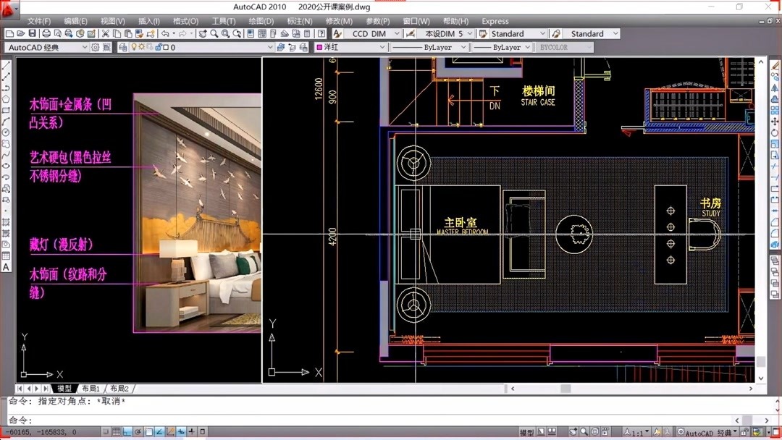Toggle Grid display in the status bar
Viewport: 782px width, 440px height.
tap(117, 431)
